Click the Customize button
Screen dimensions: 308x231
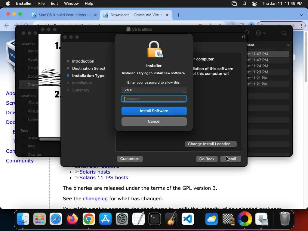point(130,159)
